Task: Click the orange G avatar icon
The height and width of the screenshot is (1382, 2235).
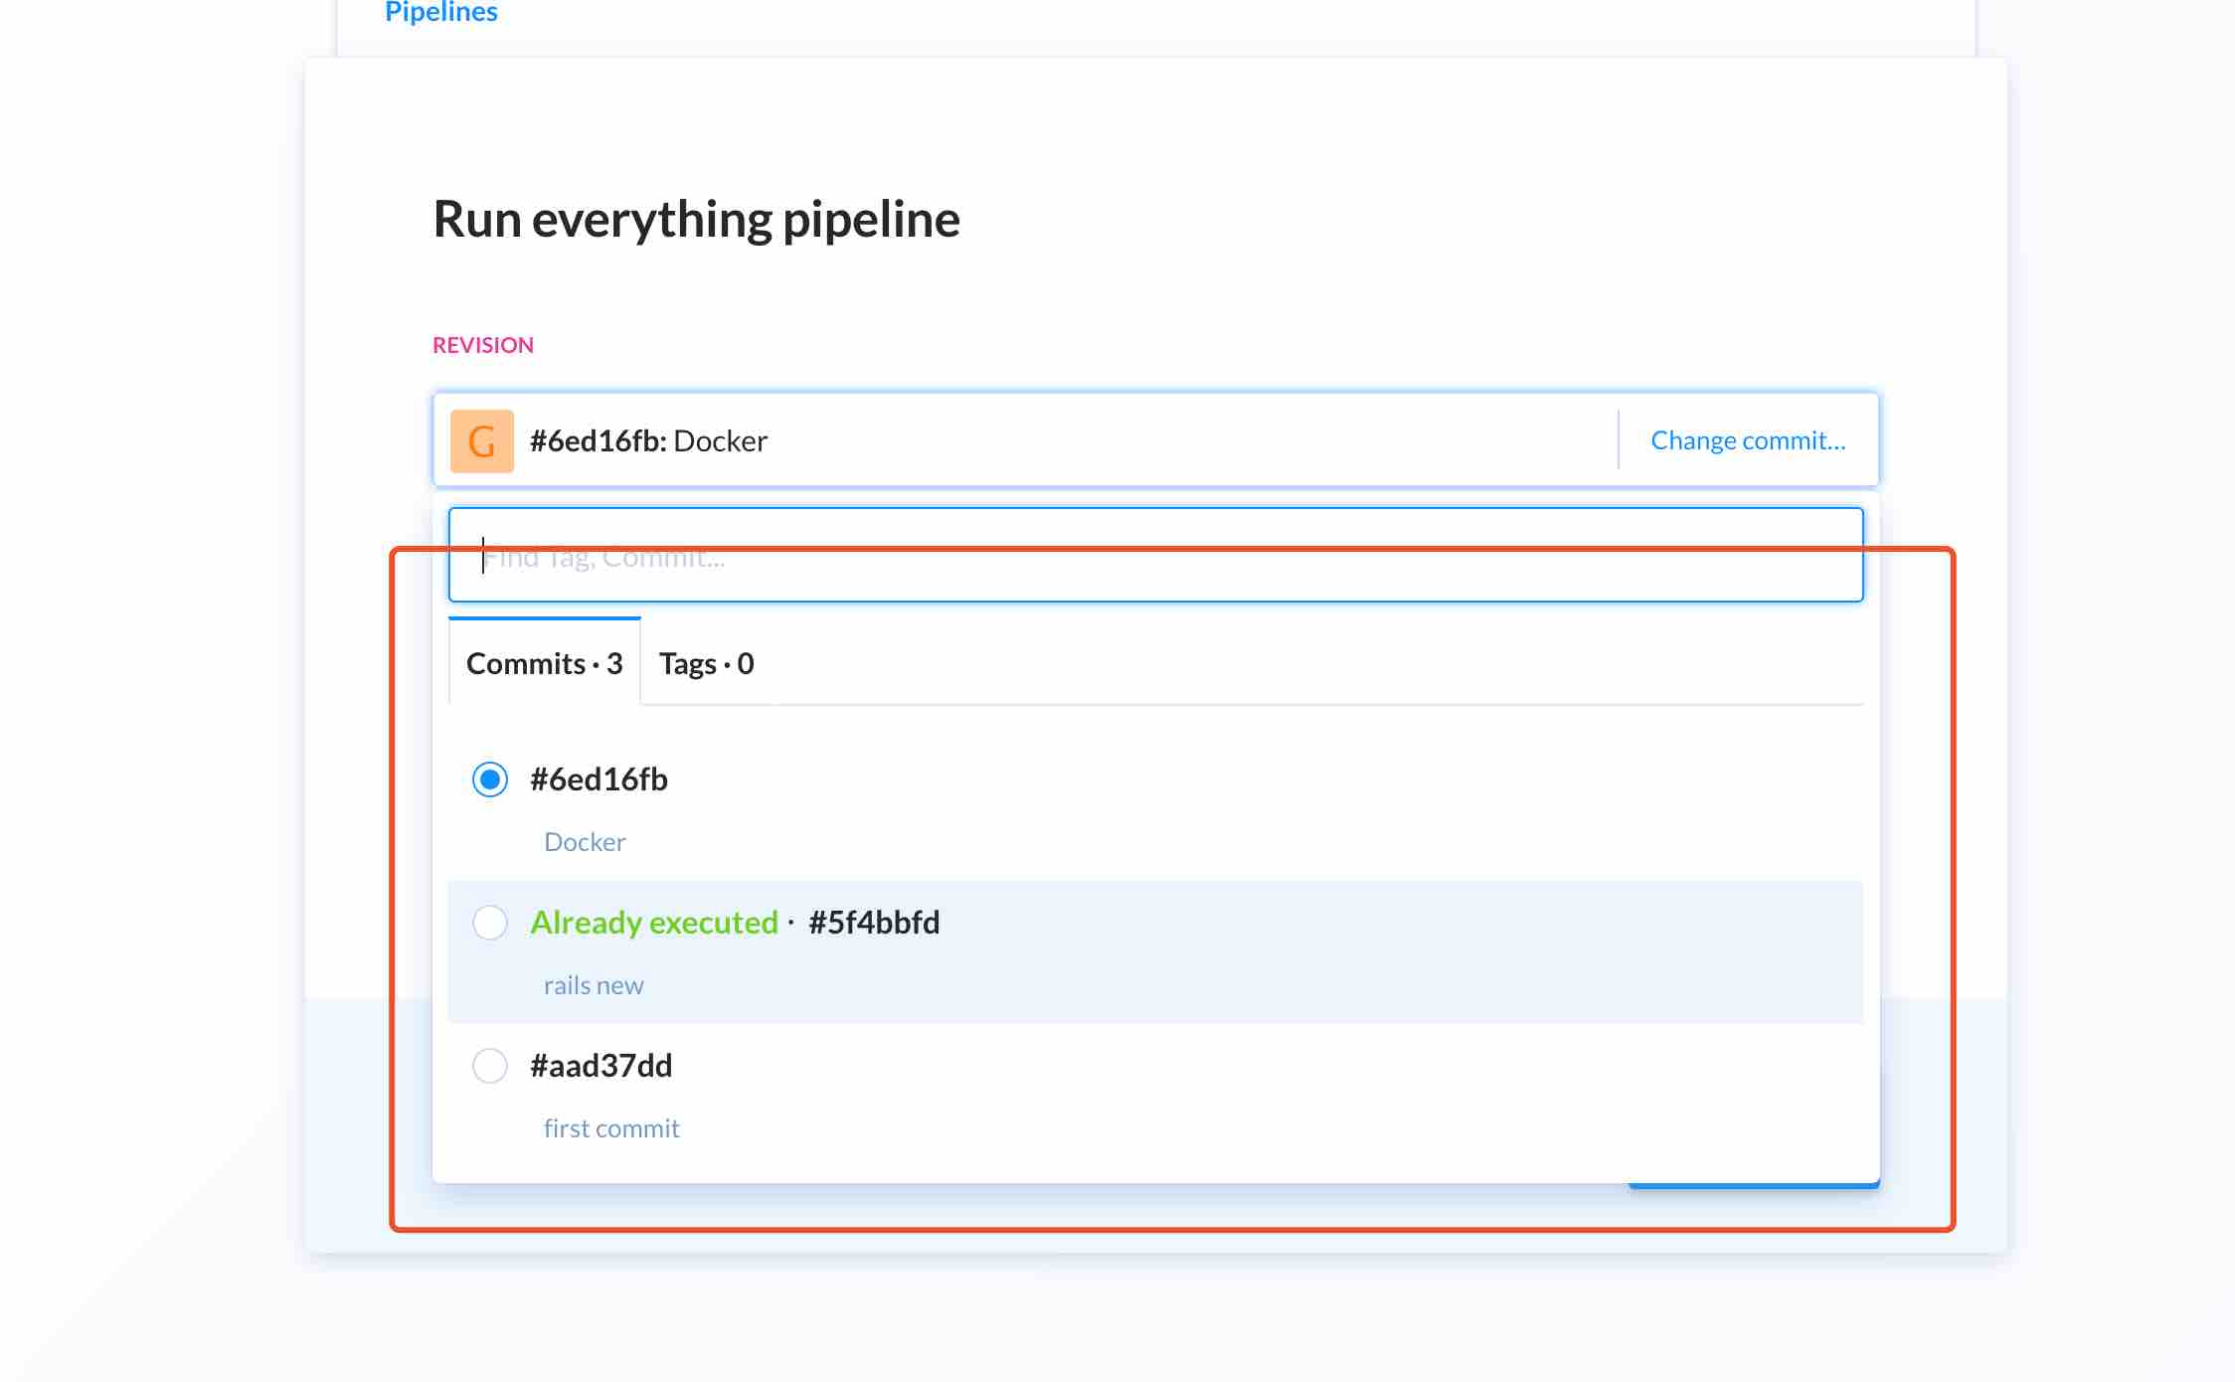Action: point(481,440)
